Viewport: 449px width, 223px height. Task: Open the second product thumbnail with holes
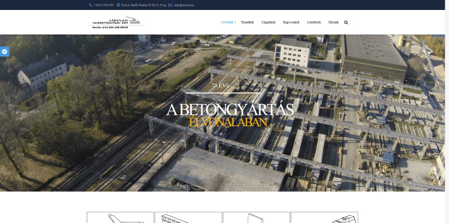point(188,218)
